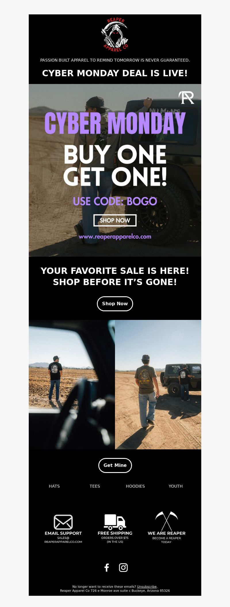Screen dimensions: 230x607
Task: Open the Instagram icon link
Action: (123, 568)
